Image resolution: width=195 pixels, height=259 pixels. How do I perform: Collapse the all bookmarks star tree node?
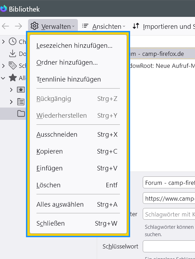coord(3,78)
